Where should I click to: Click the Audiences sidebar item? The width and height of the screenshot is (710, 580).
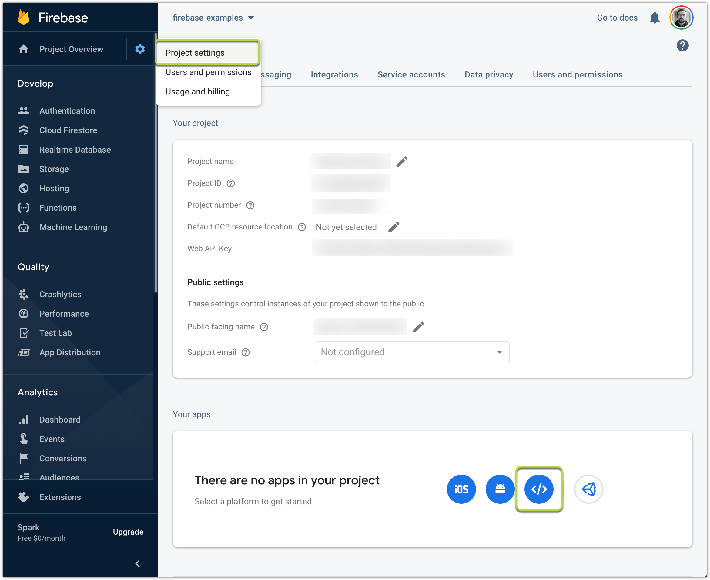[59, 477]
